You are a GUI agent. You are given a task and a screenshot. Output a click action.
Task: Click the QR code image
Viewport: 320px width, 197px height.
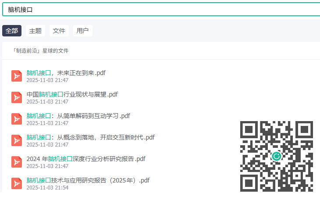click(277, 156)
